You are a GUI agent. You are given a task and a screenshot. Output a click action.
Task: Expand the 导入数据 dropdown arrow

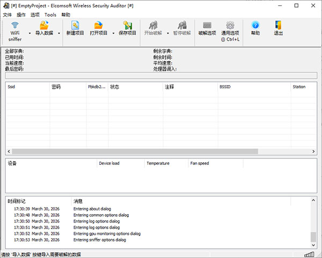click(58, 33)
